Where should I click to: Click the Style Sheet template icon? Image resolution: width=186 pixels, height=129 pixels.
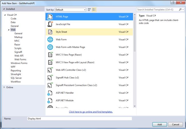pyautogui.click(x=50, y=32)
